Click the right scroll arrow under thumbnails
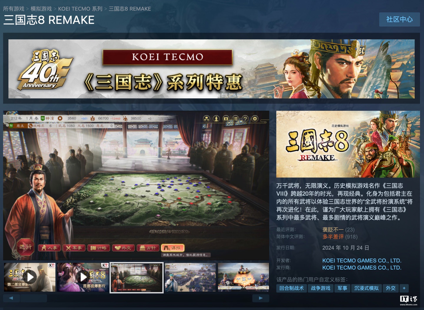Viewport: 424px width, 310px height. pos(261,298)
